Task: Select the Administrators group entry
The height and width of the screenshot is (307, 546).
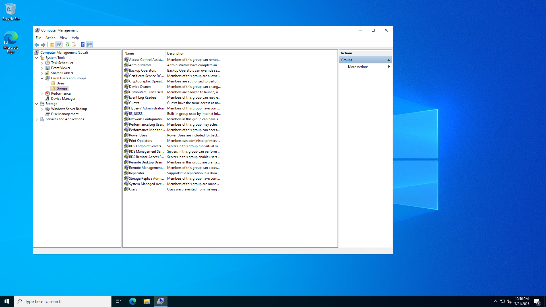Action: 140,65
